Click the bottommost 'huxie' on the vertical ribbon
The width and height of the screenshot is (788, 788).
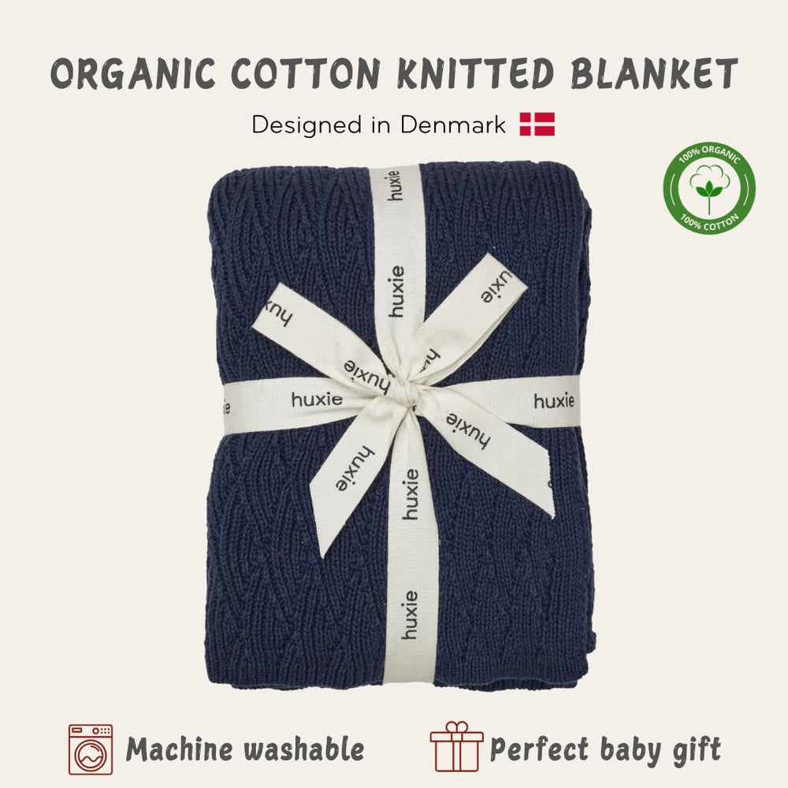[410, 615]
